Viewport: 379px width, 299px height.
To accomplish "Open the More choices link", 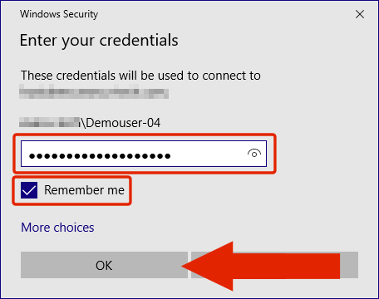I will point(57,228).
